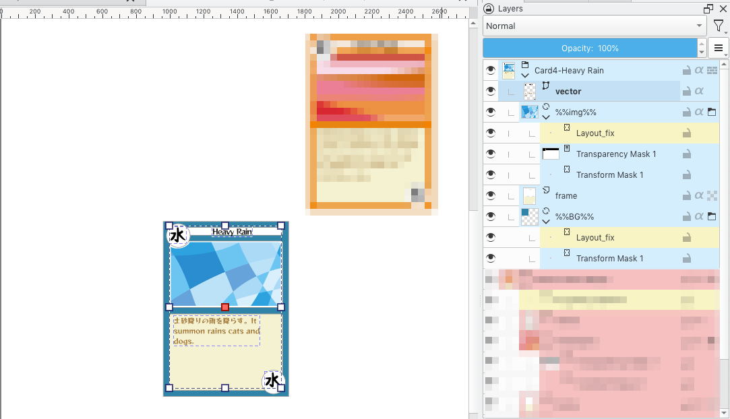Collapse the %%img%% layer's masks

point(546,117)
